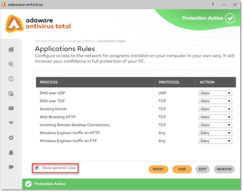Image resolution: width=243 pixels, height=192 pixels.
Task: Click the adaware shield icon in title bar
Action: click(4, 5)
